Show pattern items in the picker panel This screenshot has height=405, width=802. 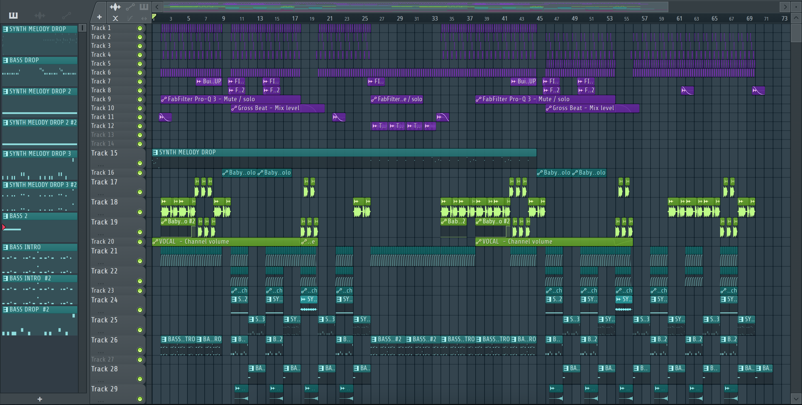[13, 15]
